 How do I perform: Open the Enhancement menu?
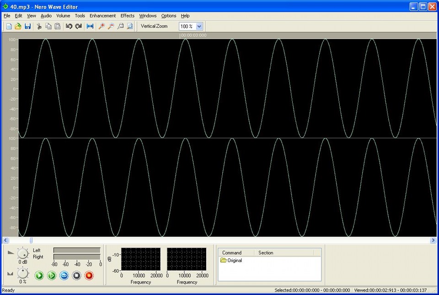(x=102, y=16)
